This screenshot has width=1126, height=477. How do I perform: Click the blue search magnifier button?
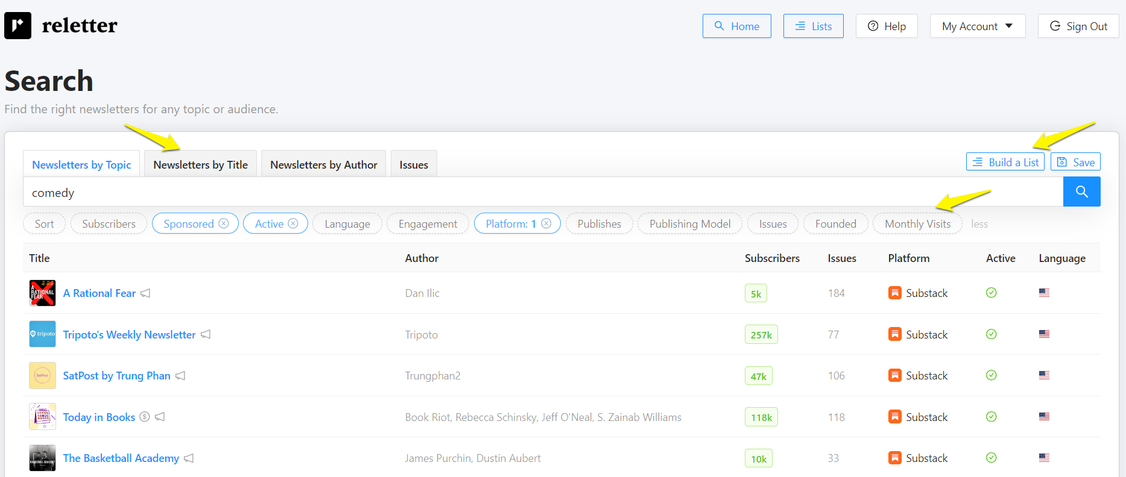point(1081,192)
